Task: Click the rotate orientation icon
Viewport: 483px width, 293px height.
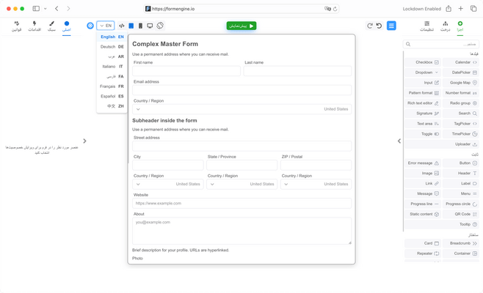Action: tap(160, 26)
